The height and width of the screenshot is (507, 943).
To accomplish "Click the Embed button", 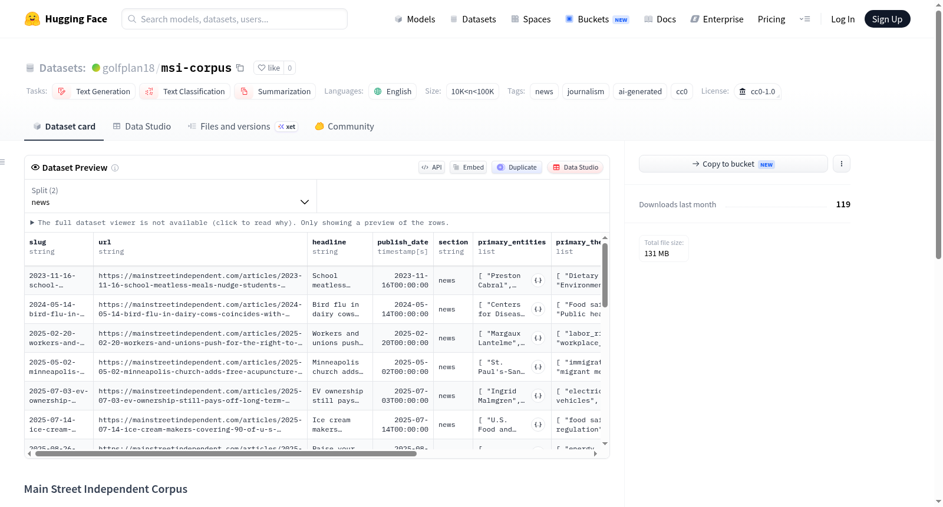I will click(x=468, y=167).
